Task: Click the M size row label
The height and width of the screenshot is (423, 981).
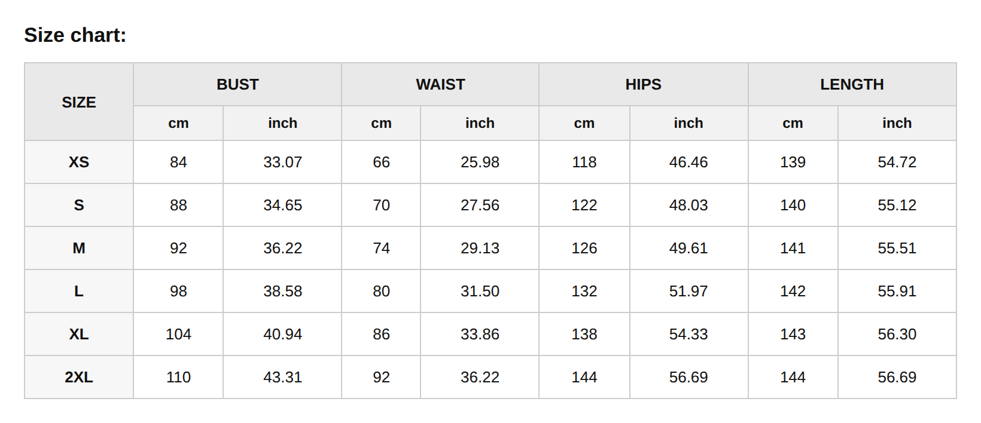Action: click(79, 248)
